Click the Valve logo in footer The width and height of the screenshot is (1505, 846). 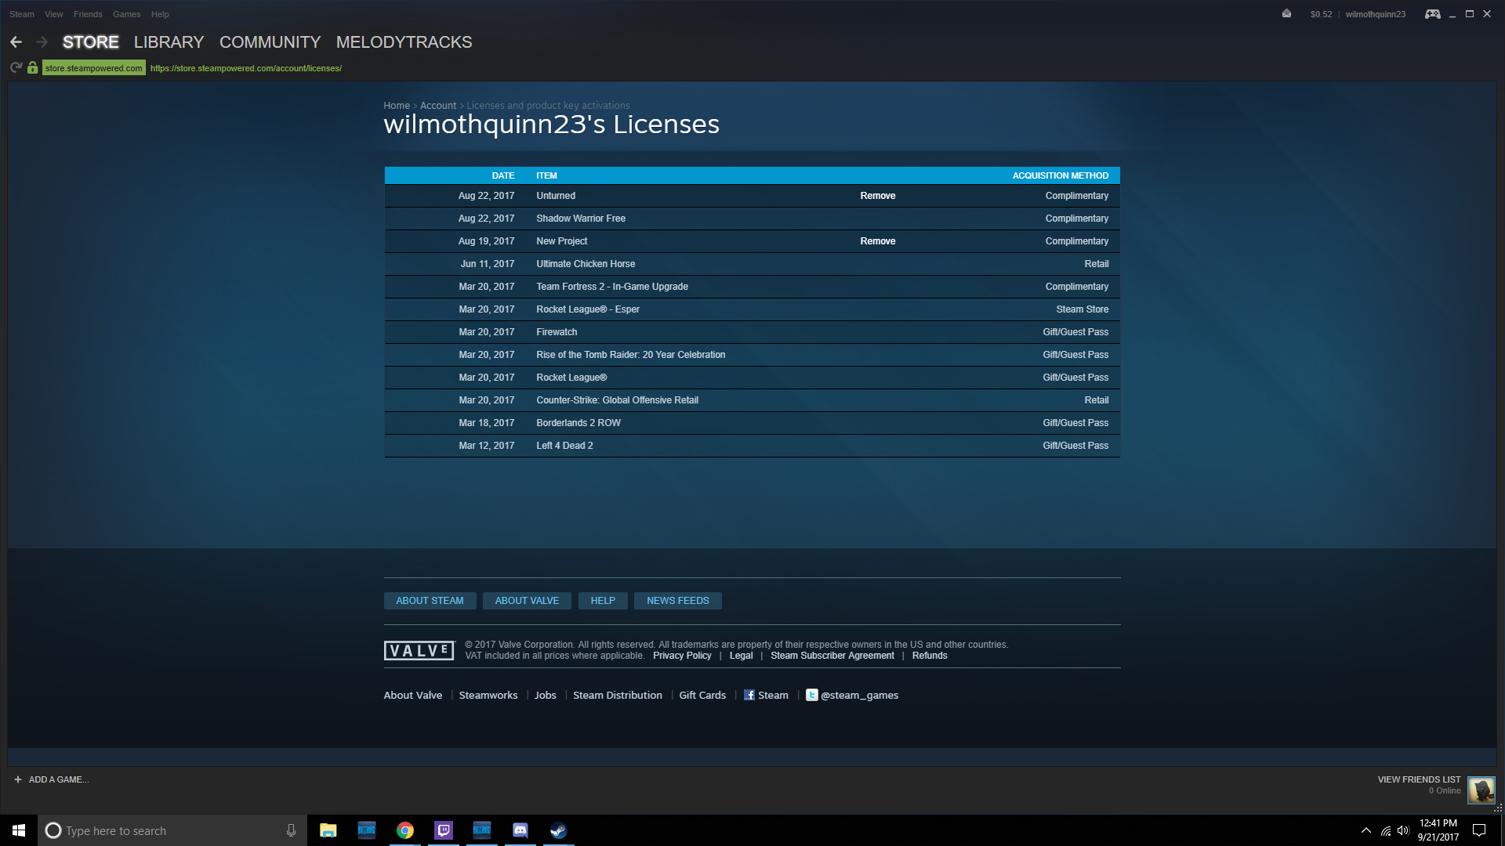tap(419, 650)
